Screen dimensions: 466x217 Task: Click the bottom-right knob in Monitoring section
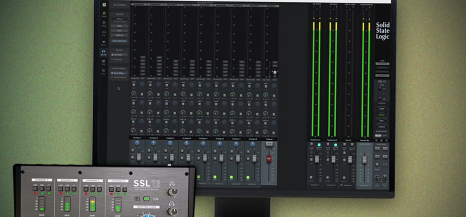[385, 177]
